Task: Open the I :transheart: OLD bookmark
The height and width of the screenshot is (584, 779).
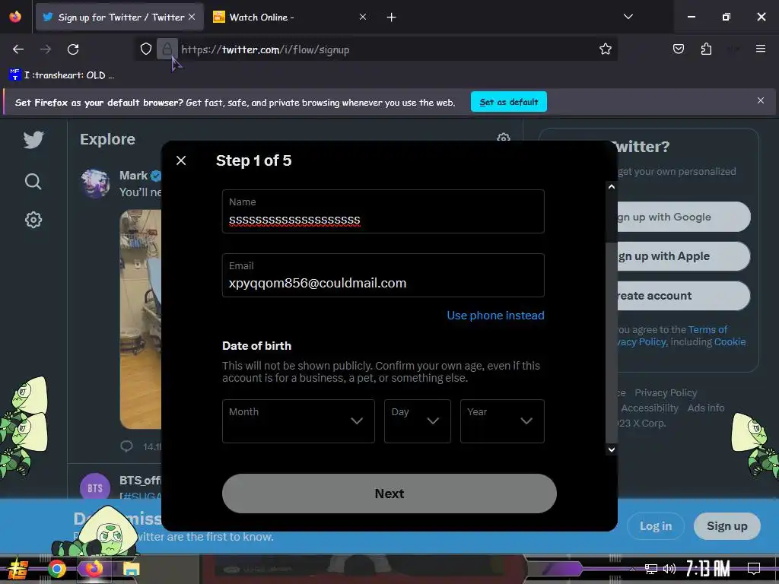Action: 62,75
